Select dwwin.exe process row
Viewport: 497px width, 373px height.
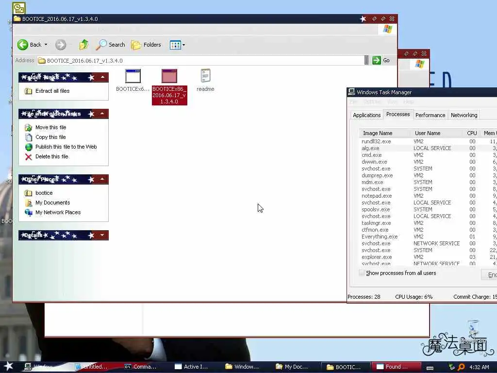click(428, 162)
